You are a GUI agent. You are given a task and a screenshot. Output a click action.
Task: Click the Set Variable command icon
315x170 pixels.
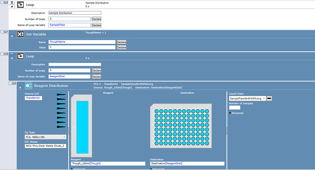click(20, 34)
